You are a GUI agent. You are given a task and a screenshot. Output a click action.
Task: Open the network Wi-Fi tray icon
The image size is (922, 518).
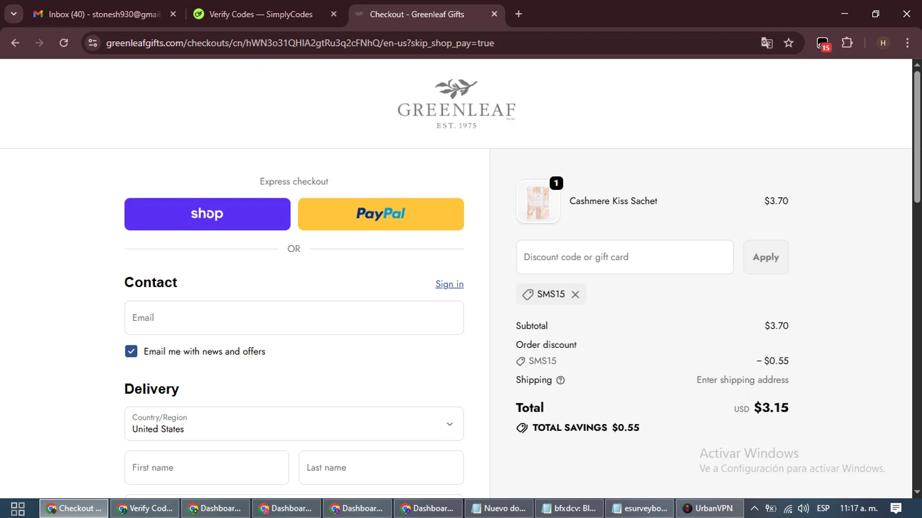click(787, 509)
